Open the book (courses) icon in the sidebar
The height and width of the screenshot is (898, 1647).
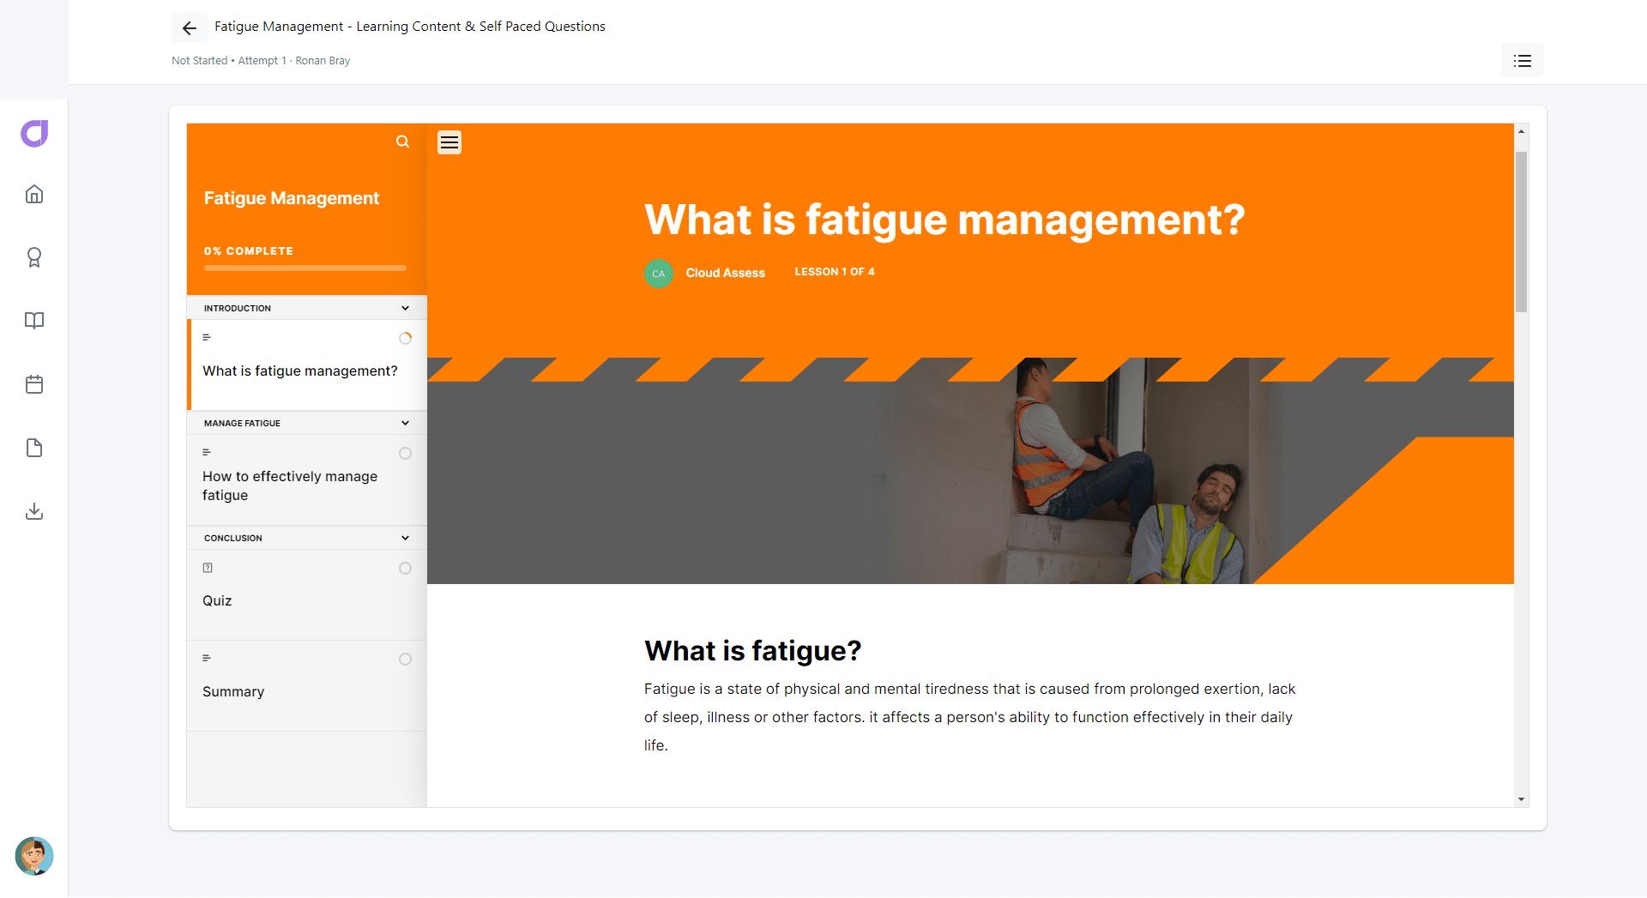tap(34, 321)
